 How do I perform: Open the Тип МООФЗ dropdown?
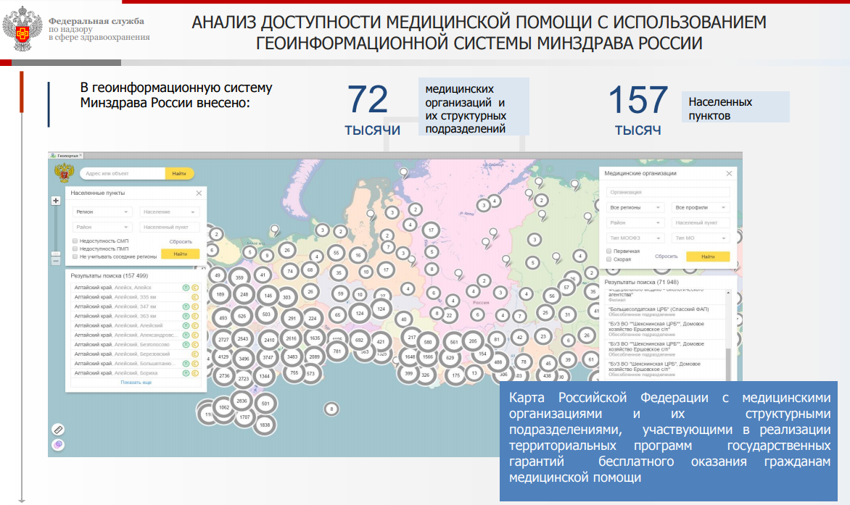click(x=635, y=238)
